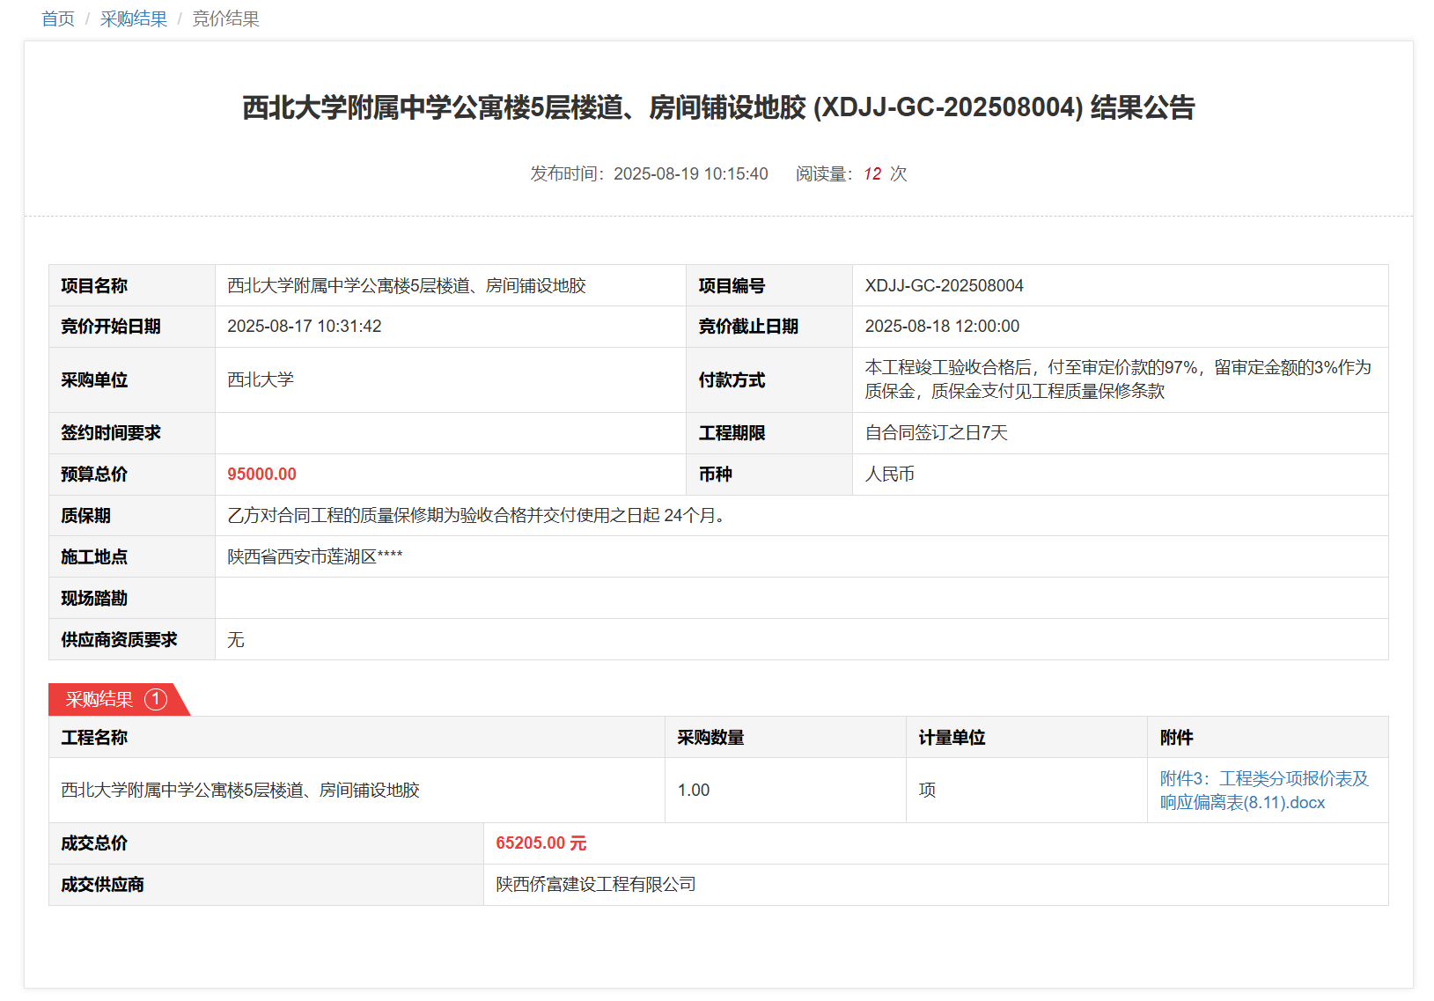Click the deal price 65205.00 元

click(541, 843)
